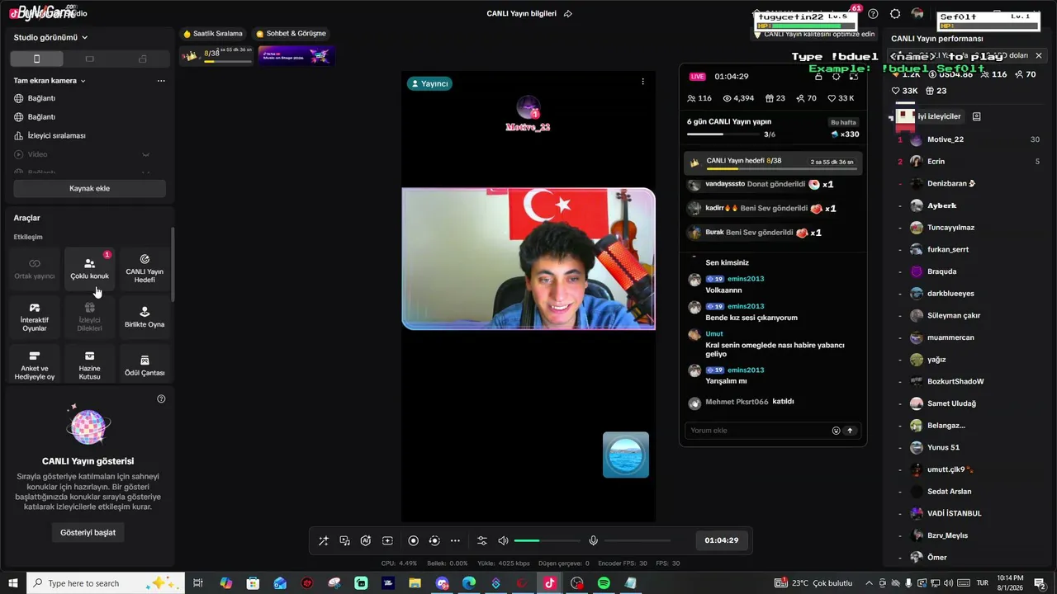Send comment with the arrow button
Viewport: 1057px width, 594px height.
850,431
